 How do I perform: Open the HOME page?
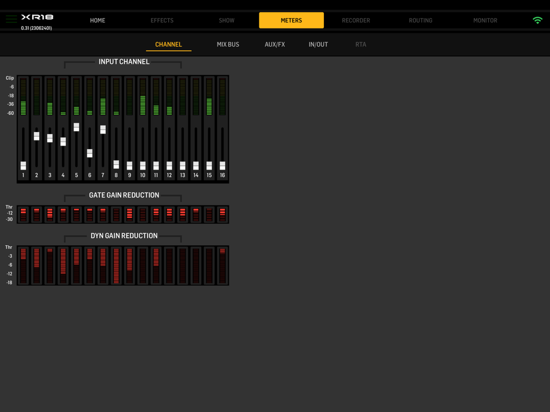97,20
